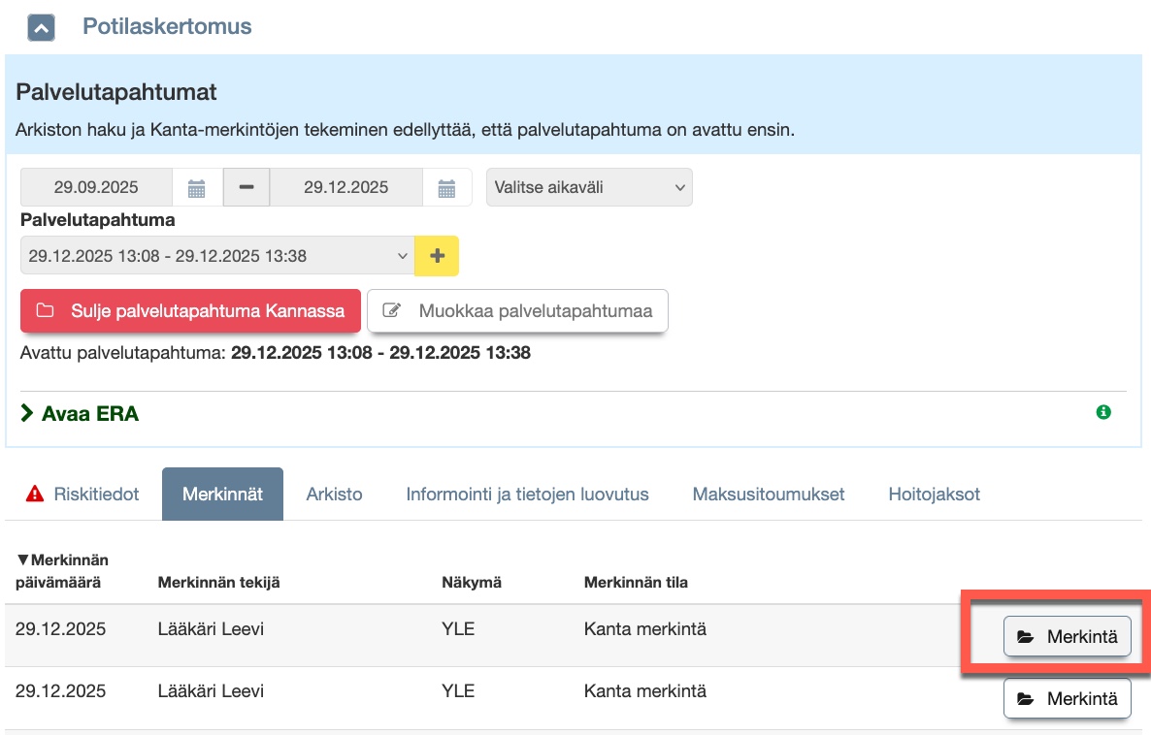Image resolution: width=1151 pixels, height=735 pixels.
Task: Select the Maksusitoumukset tab
Action: click(769, 495)
